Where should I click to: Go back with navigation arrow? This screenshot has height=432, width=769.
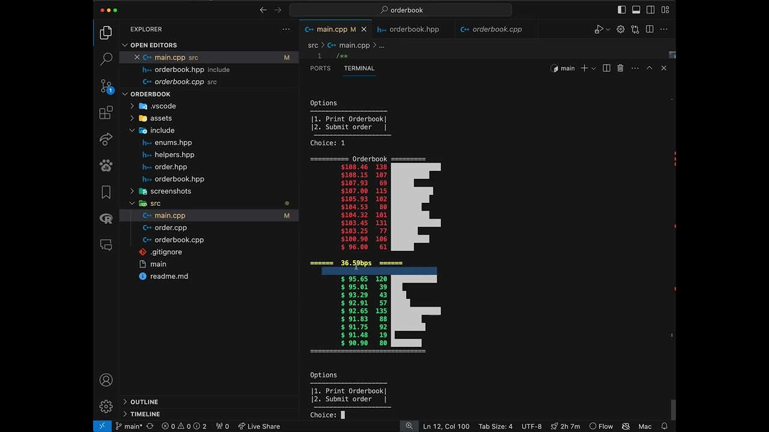coord(263,10)
